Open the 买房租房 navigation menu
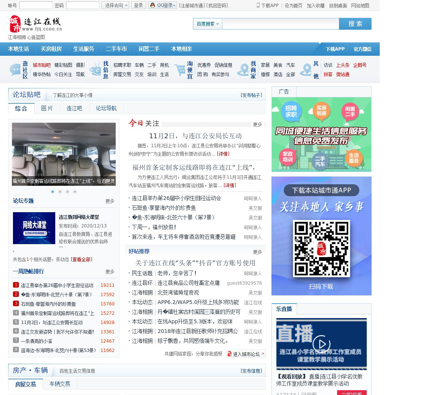The image size is (445, 395). tap(51, 49)
